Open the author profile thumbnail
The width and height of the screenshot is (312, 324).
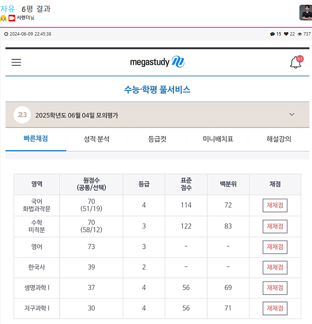point(305,12)
